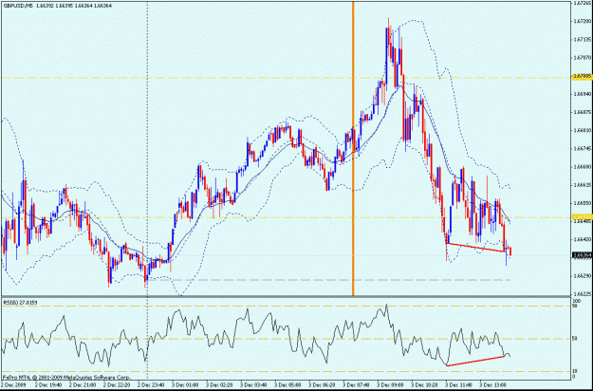Image resolution: width=593 pixels, height=391 pixels.
Task: Click the 1.66875 price axis label
Action: (583, 112)
